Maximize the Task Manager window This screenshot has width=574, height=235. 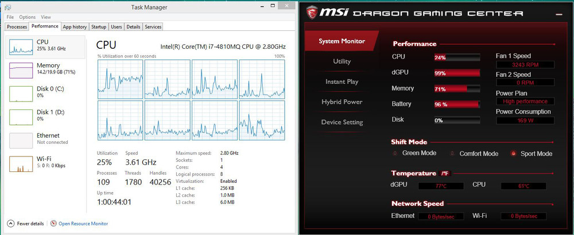[273, 6]
